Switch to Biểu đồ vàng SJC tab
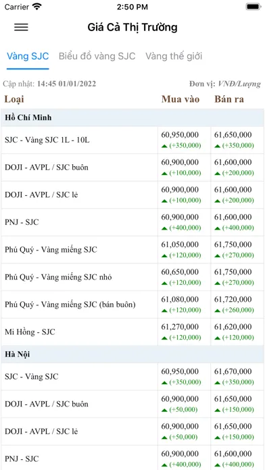This screenshot has width=265, height=470. click(x=97, y=56)
